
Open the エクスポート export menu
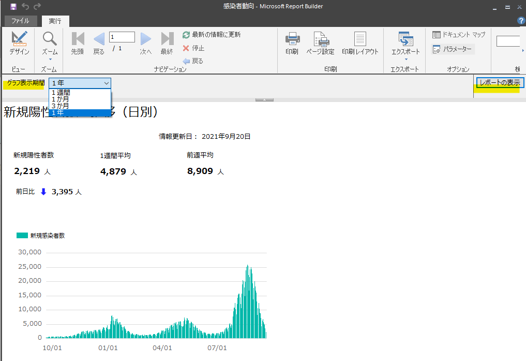pos(405,43)
